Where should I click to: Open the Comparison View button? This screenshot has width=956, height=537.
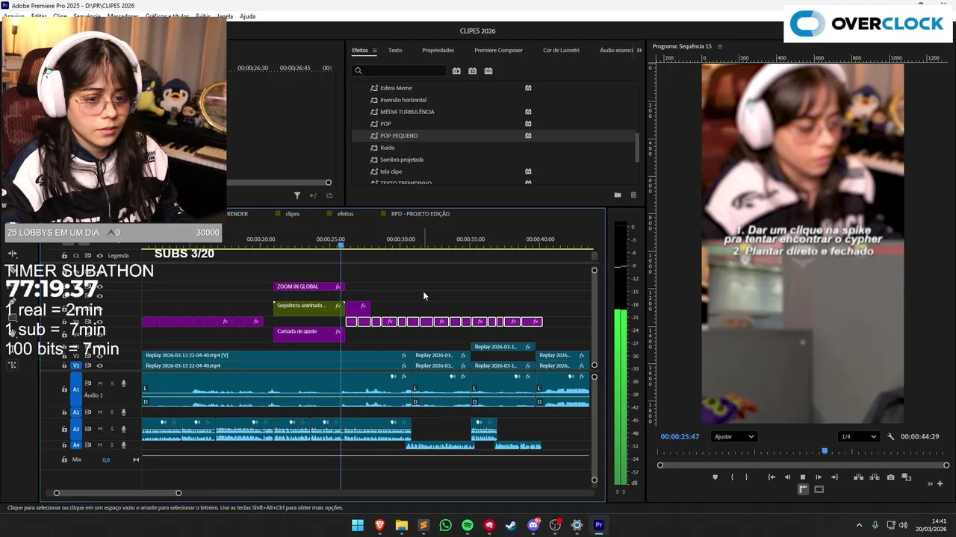click(906, 477)
